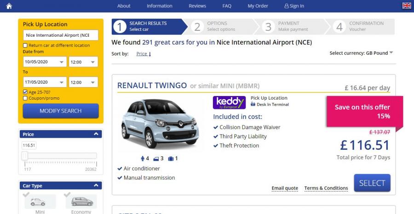Click the price sort direction arrow
This screenshot has height=214, width=414.
point(149,54)
